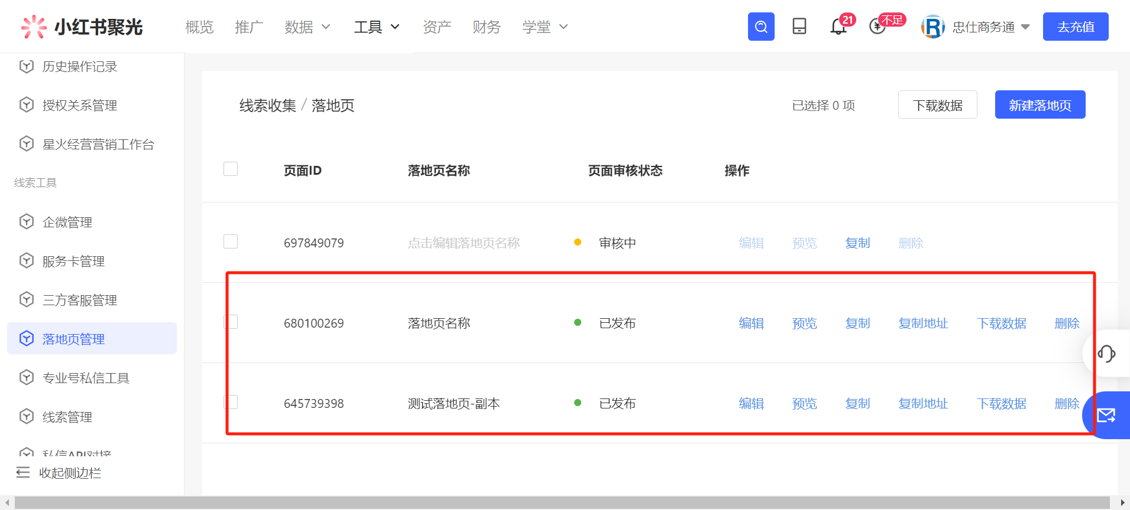The width and height of the screenshot is (1130, 510).
Task: Collapse sidebar using 收起侧边栏 icon
Action: (x=23, y=473)
